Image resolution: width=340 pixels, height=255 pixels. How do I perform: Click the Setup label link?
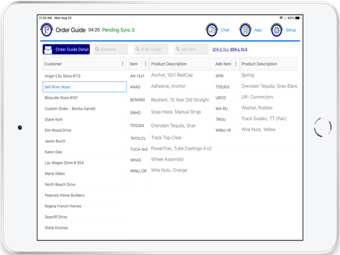pos(291,30)
